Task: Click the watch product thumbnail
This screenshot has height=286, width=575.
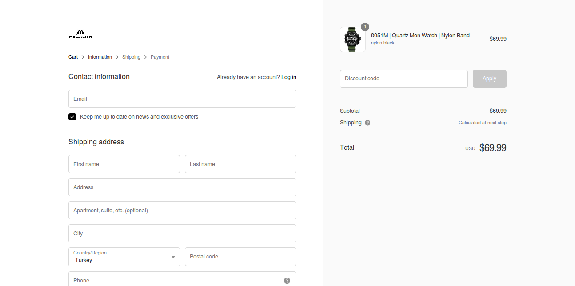Action: click(x=352, y=40)
